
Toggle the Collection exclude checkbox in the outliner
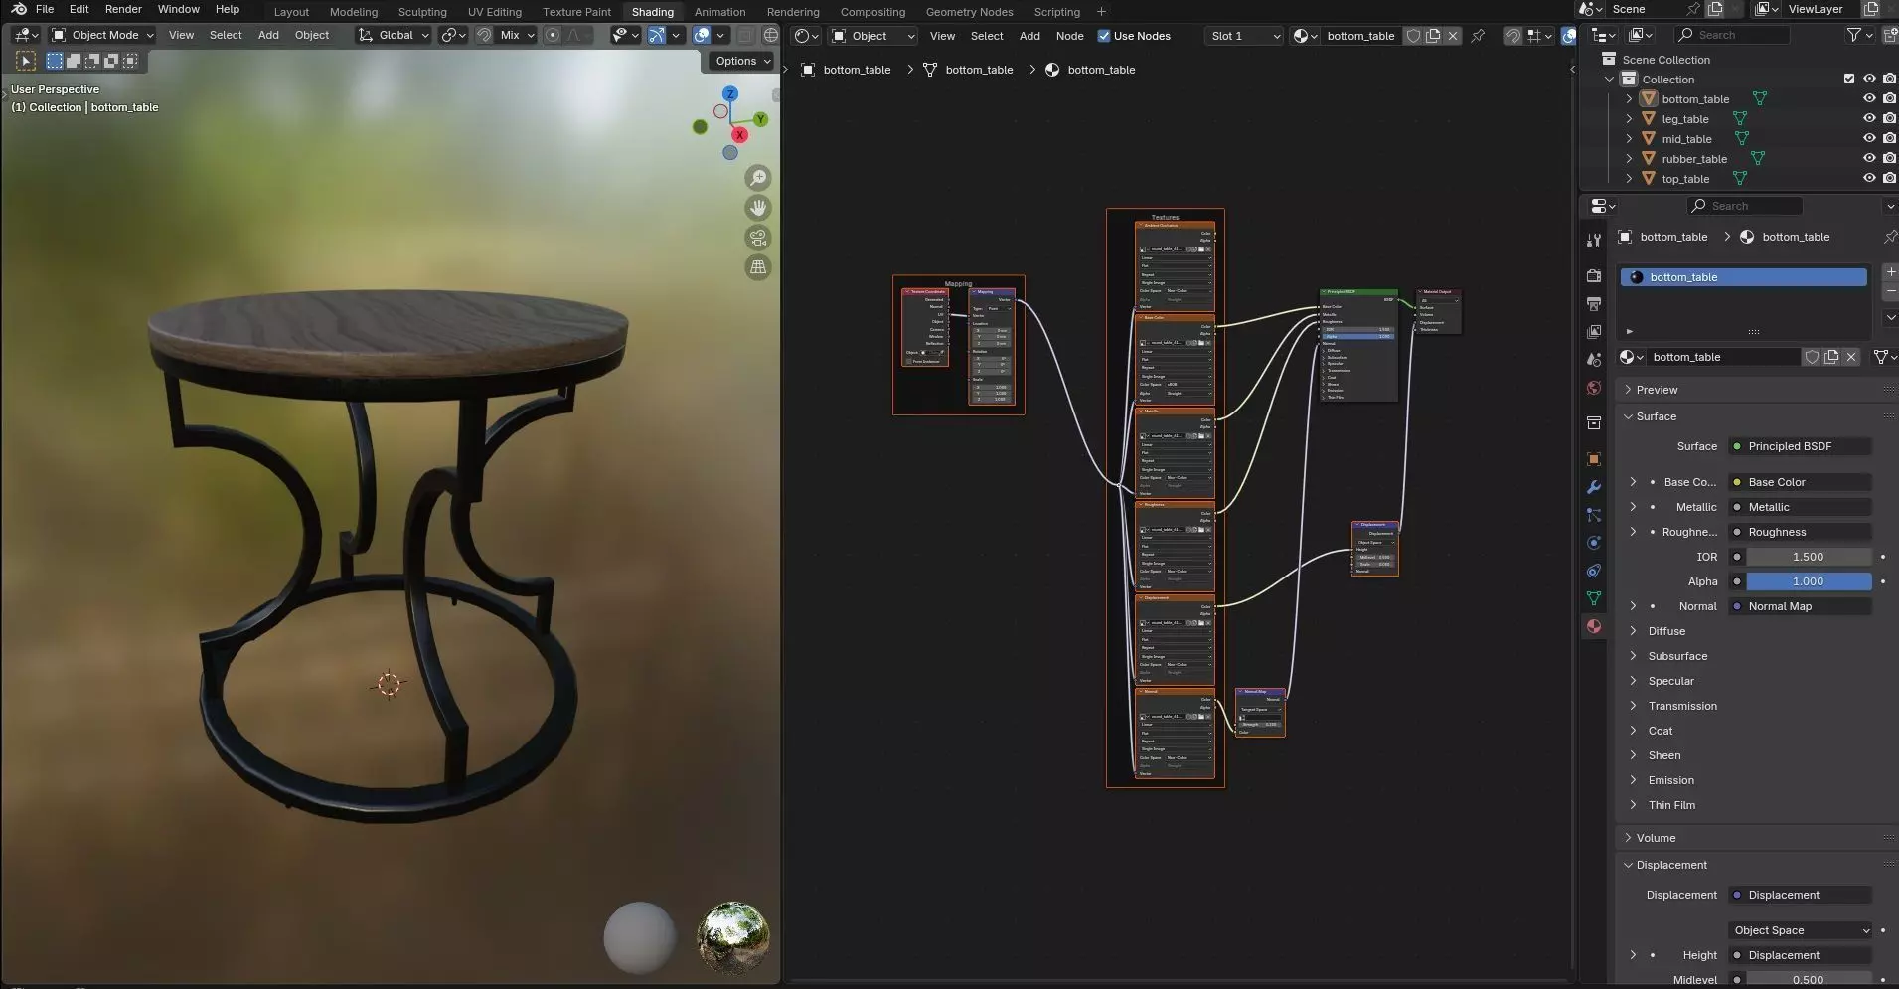coord(1849,79)
